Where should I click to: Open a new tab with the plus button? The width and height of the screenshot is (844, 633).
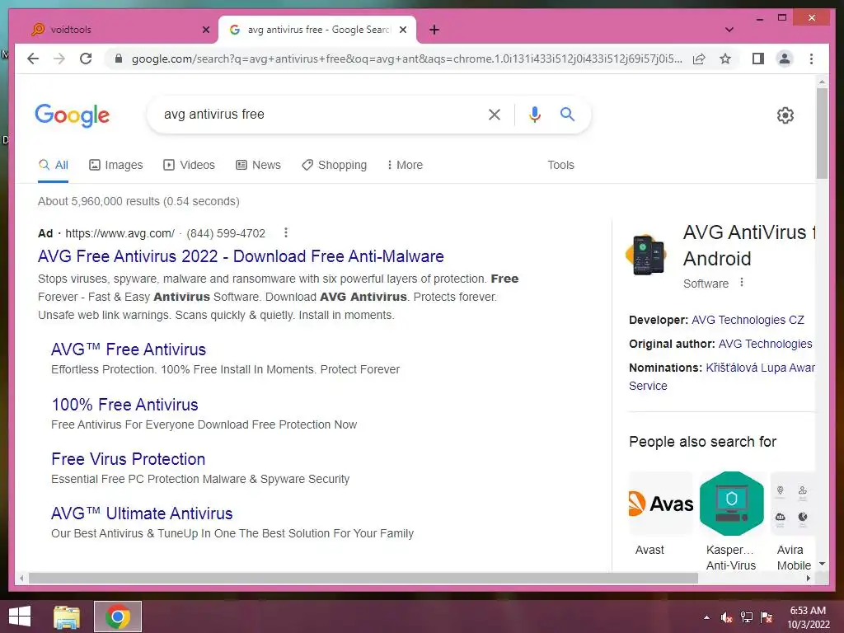[x=434, y=30]
